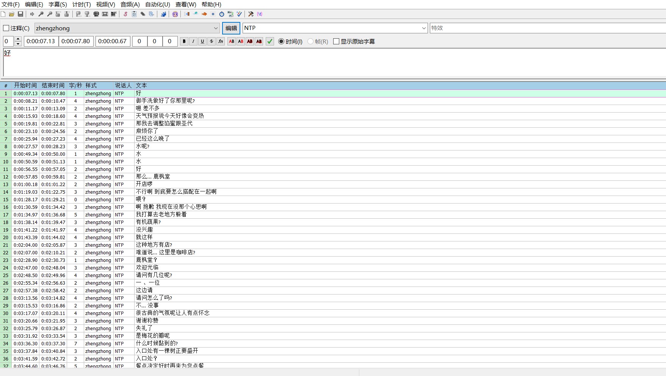This screenshot has height=376, width=666.
Task: Open Options with hammer-wrench icon
Action: point(251,14)
